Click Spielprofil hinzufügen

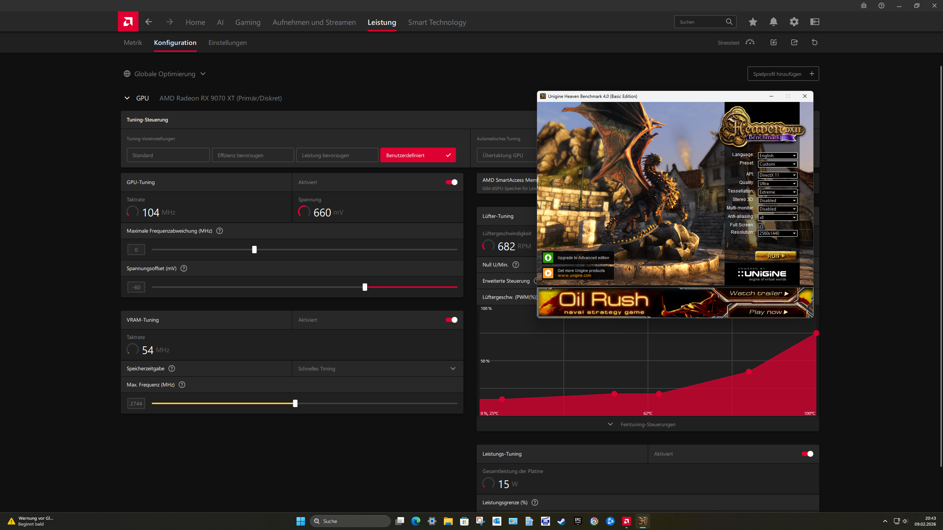point(783,74)
